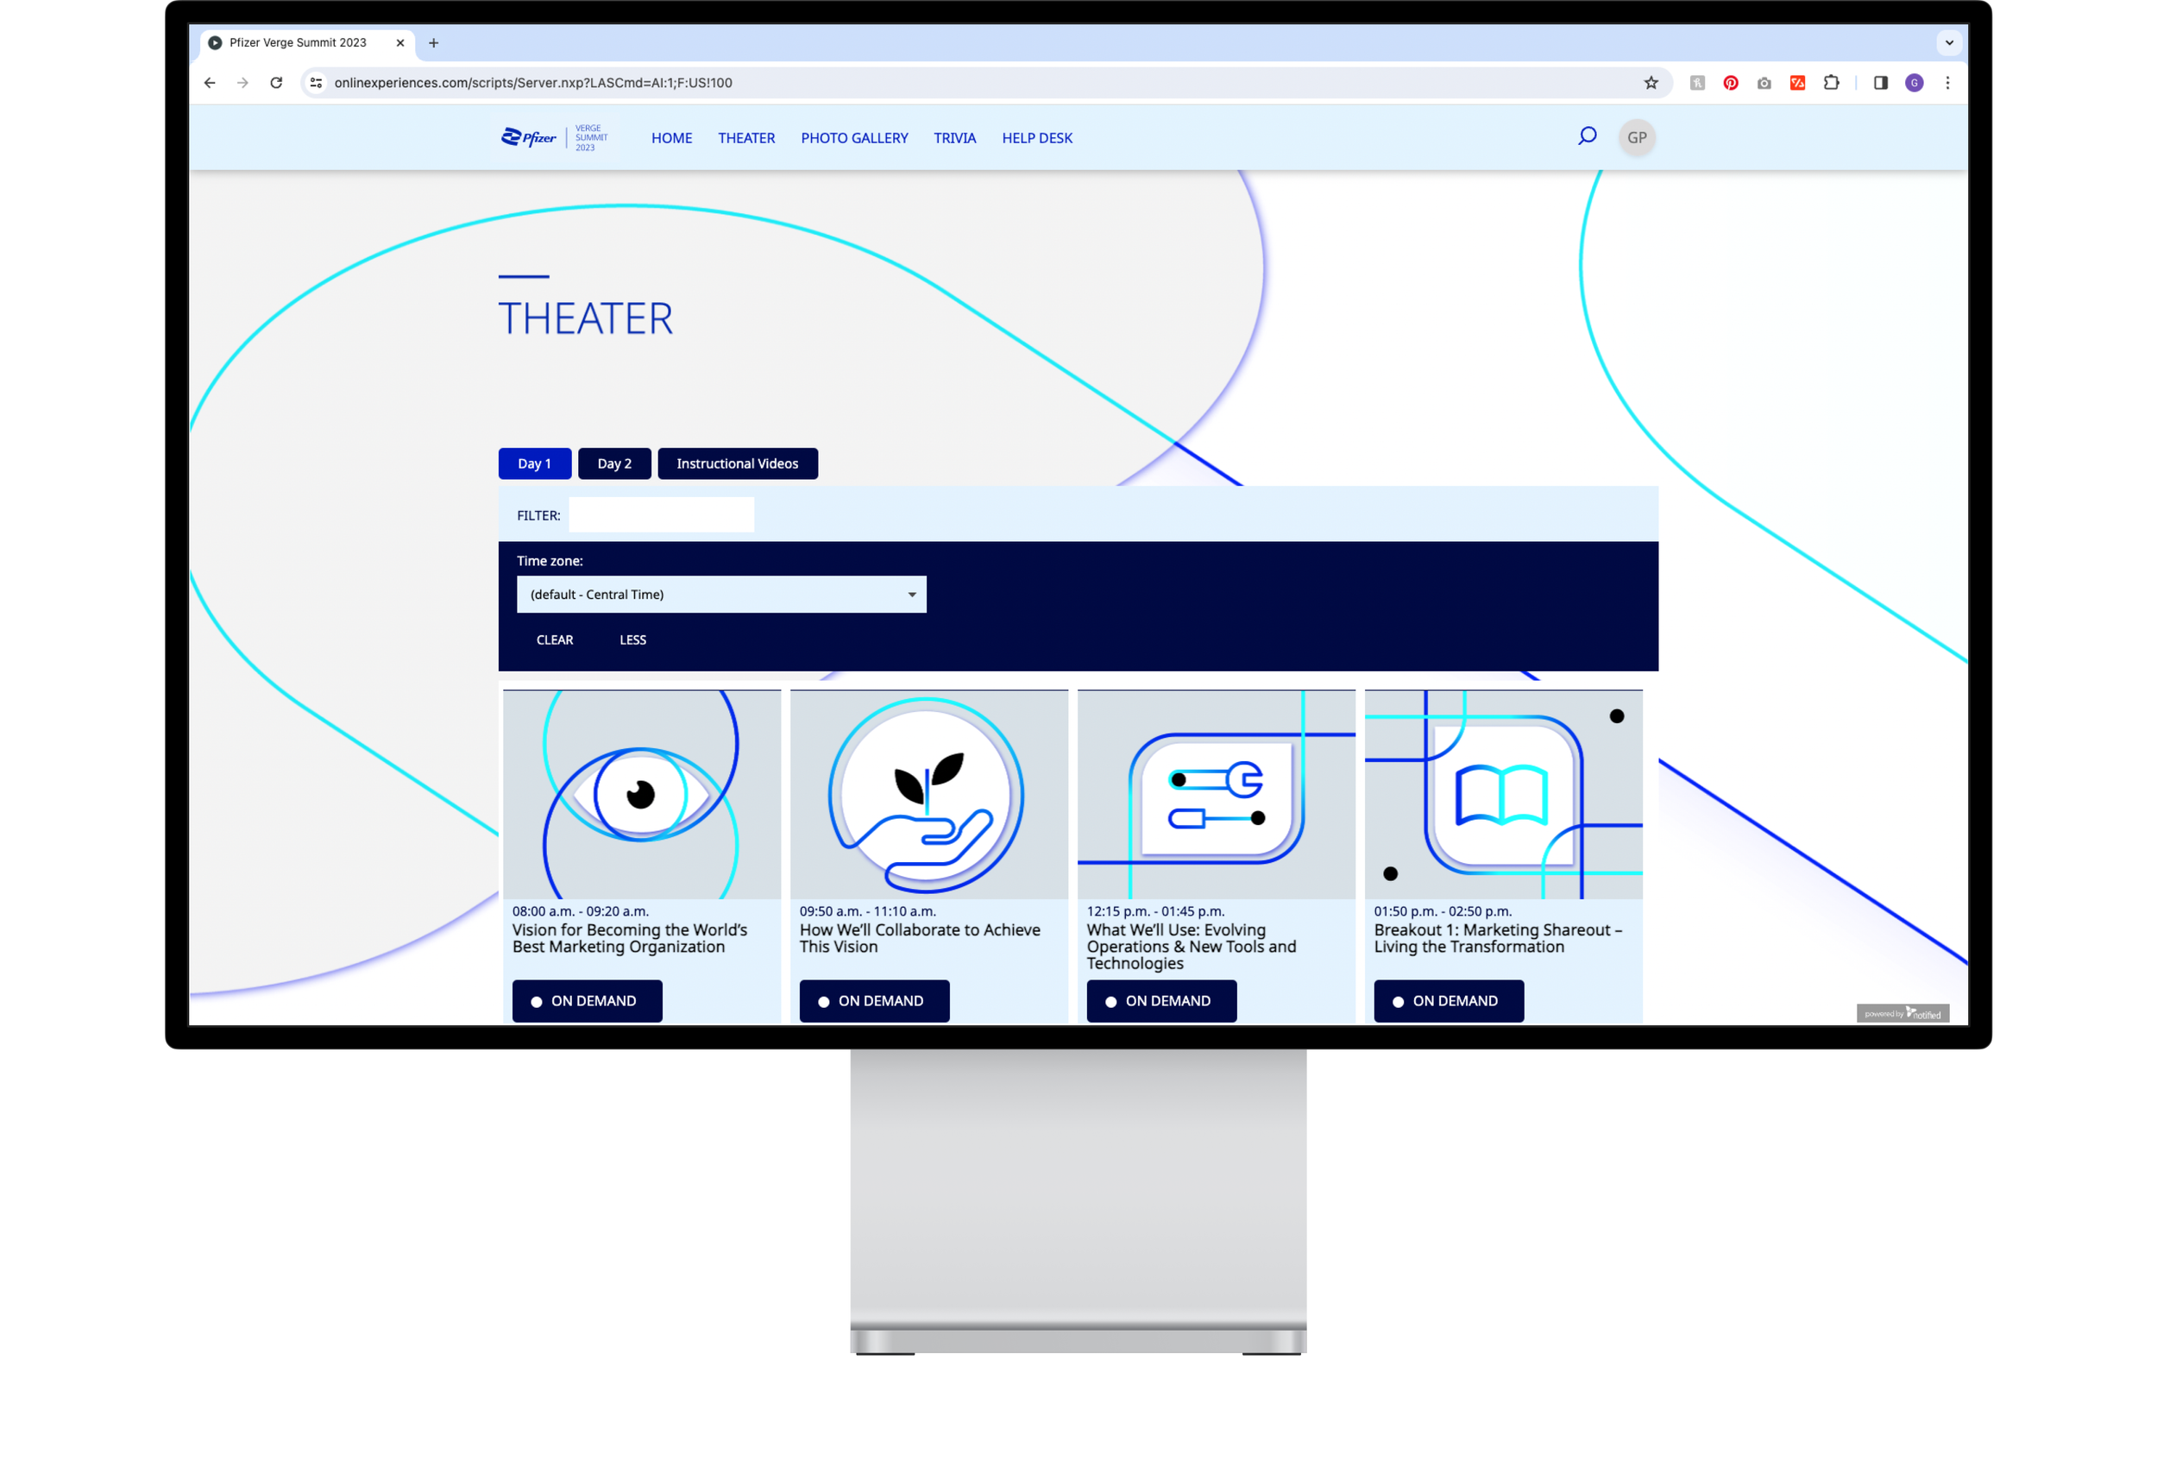This screenshot has width=2157, height=1461.
Task: Reload the page
Action: [275, 83]
